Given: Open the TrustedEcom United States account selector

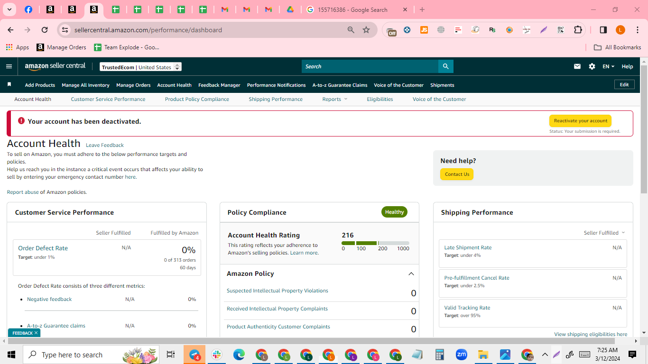Looking at the screenshot, I should (x=141, y=67).
